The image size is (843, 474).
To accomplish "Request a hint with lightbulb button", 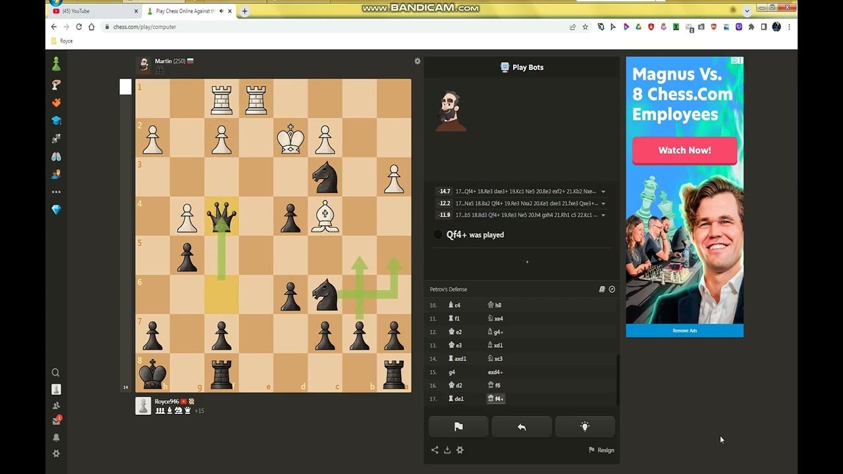I will pos(585,427).
